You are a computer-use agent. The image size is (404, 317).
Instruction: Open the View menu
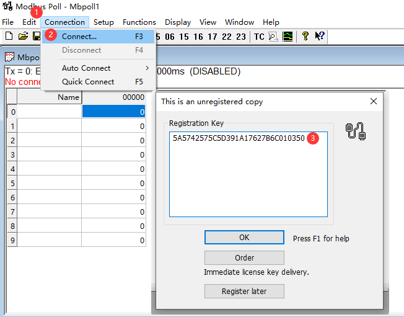click(208, 22)
